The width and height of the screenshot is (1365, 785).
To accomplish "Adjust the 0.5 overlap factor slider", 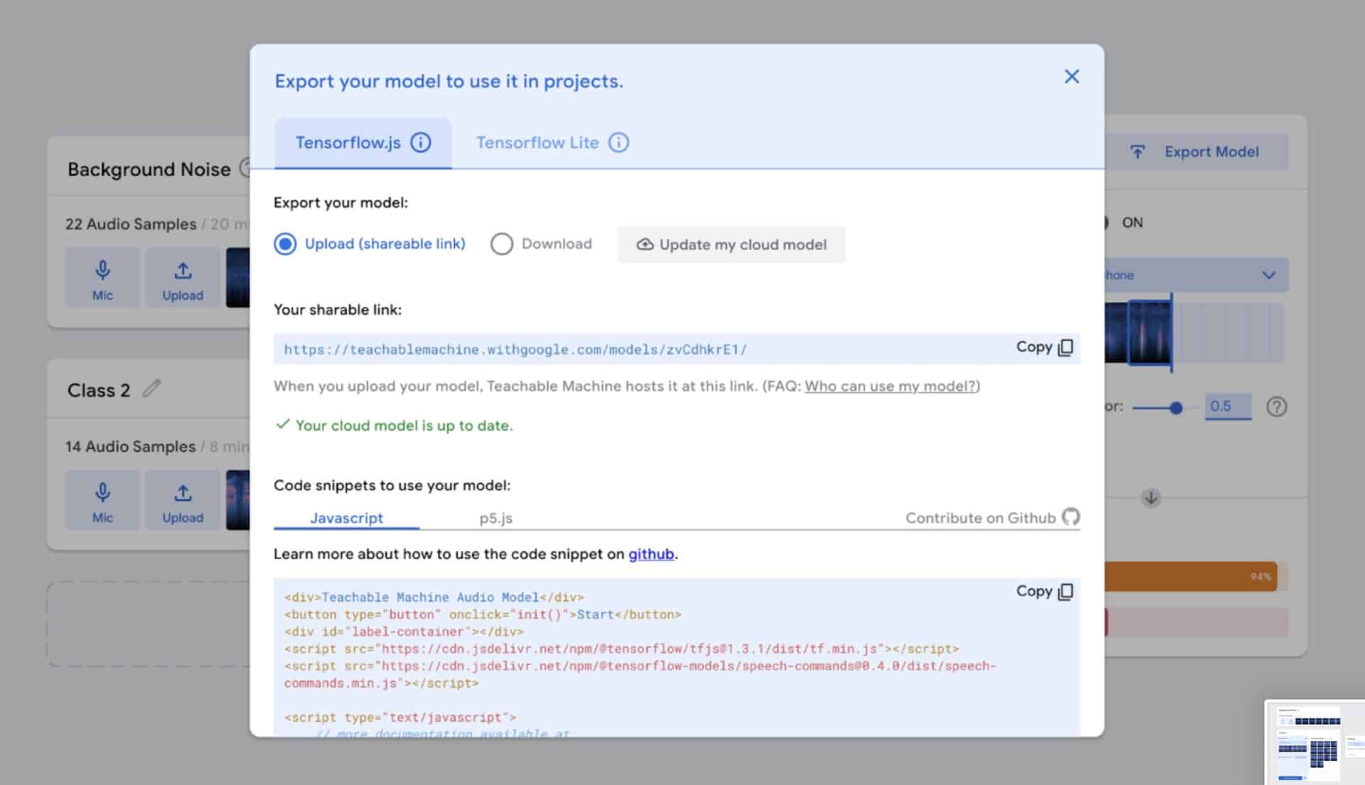I will pyautogui.click(x=1177, y=408).
